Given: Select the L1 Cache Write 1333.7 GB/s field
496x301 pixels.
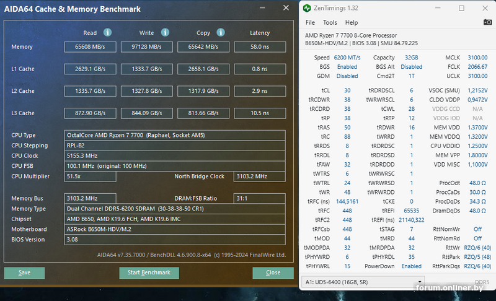Looking at the screenshot, I should click(147, 69).
